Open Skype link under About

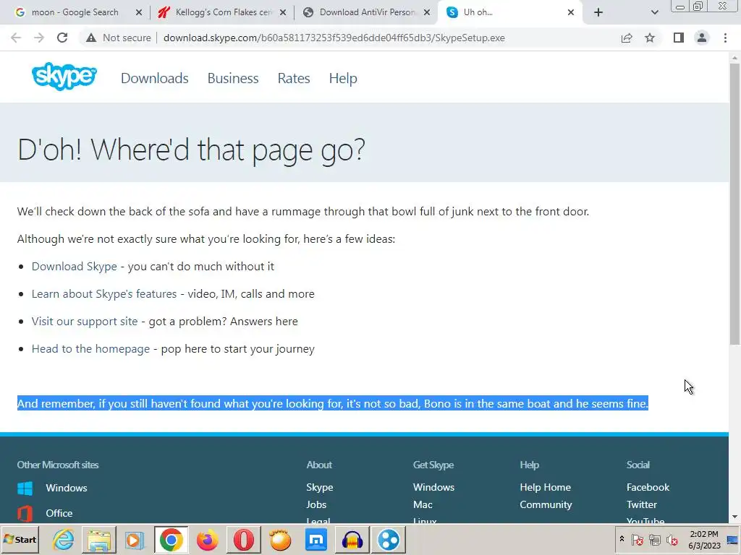319,487
